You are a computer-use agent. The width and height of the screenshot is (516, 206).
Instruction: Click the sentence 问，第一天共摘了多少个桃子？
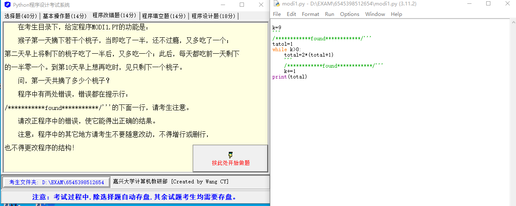(64, 81)
